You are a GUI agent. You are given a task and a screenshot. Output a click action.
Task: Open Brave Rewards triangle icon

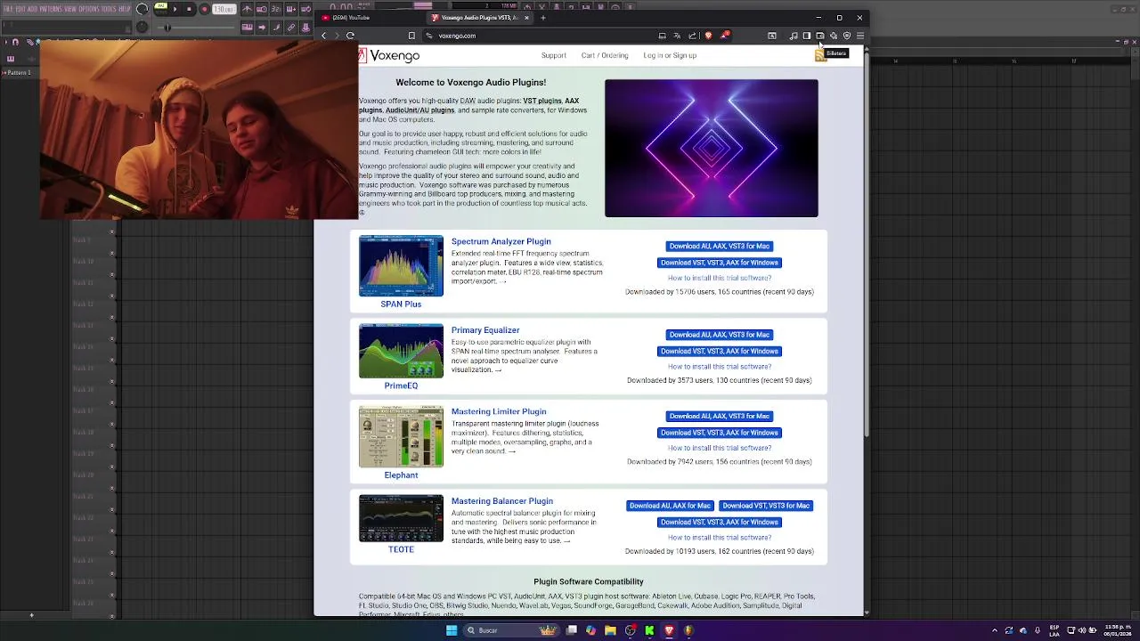tap(725, 36)
